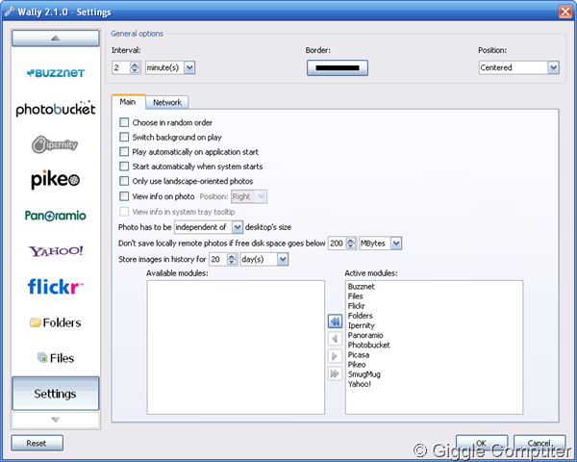Select Buzznet in Active modules list
577x462 pixels.
point(361,287)
